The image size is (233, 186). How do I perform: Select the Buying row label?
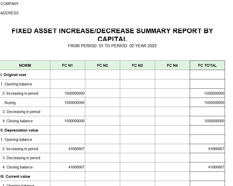pyautogui.click(x=10, y=103)
